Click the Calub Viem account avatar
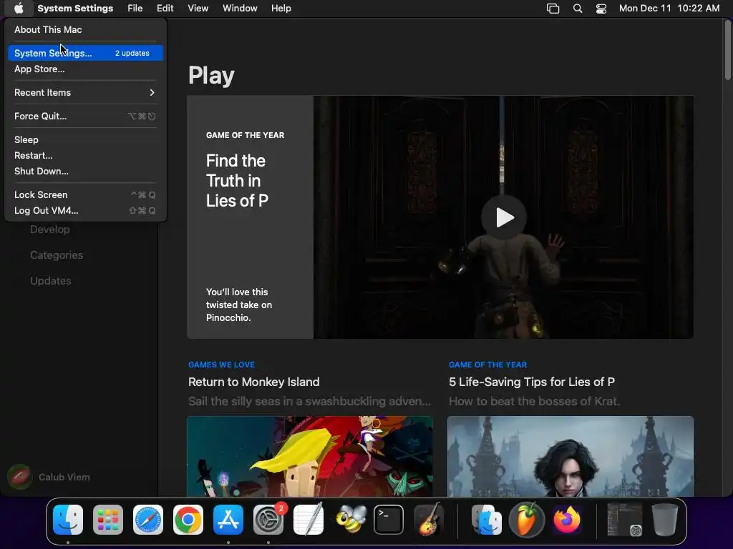The height and width of the screenshot is (549, 733). coord(19,477)
